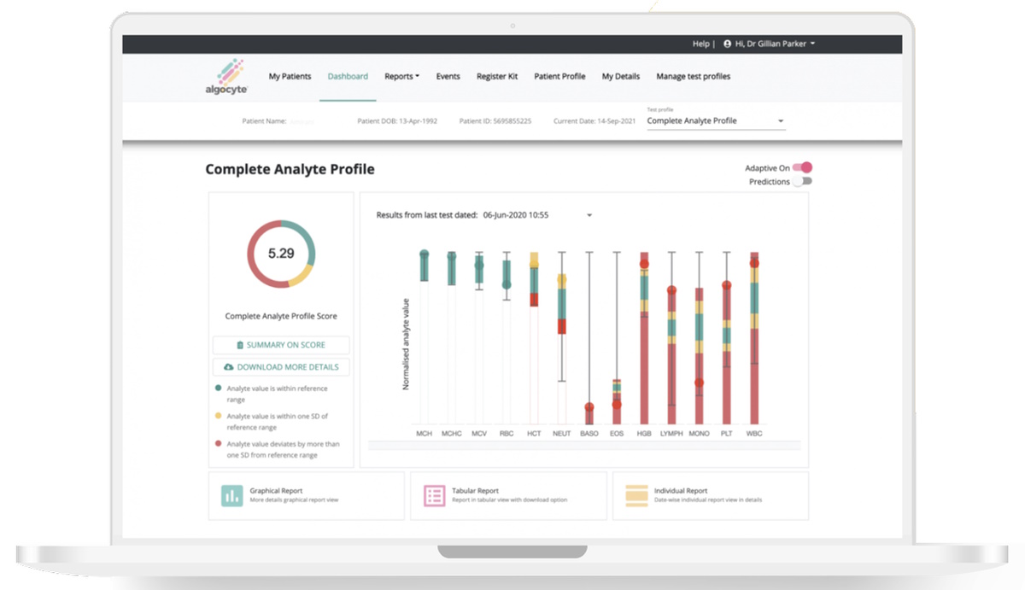
Task: Click the user account icon beside Hi, Dr Gillian Parker
Action: tap(728, 44)
